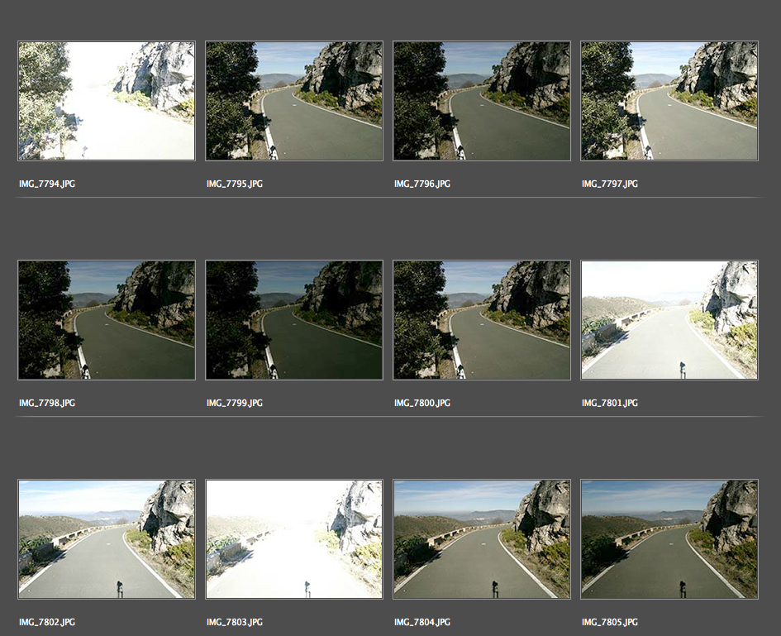The image size is (781, 636).
Task: Select the filename label IMG_7801.JPG
Action: 610,403
